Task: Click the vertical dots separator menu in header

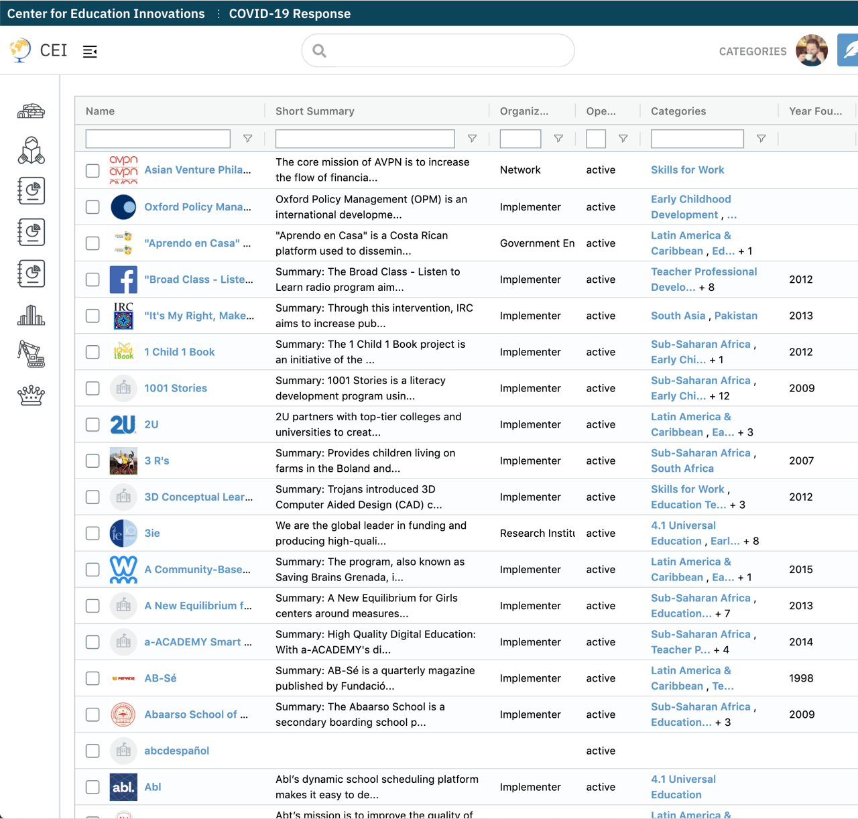Action: coord(219,13)
